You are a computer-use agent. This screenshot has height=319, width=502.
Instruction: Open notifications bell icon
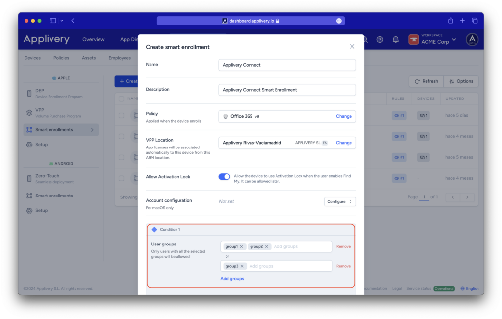coord(396,39)
